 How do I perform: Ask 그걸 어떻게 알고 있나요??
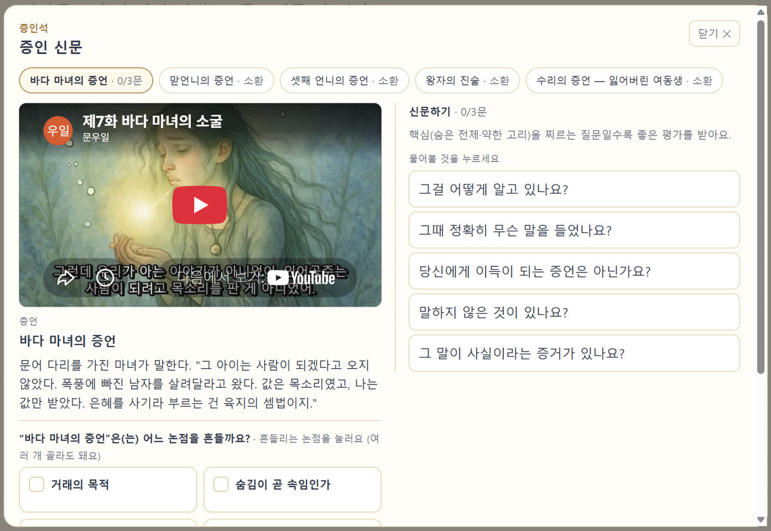[x=574, y=189]
